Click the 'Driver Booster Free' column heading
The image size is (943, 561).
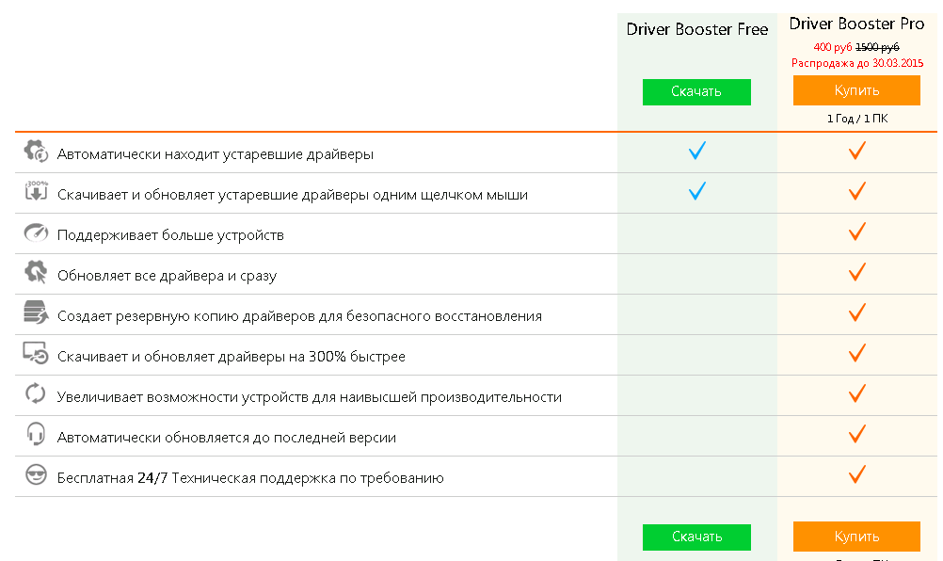(x=697, y=29)
